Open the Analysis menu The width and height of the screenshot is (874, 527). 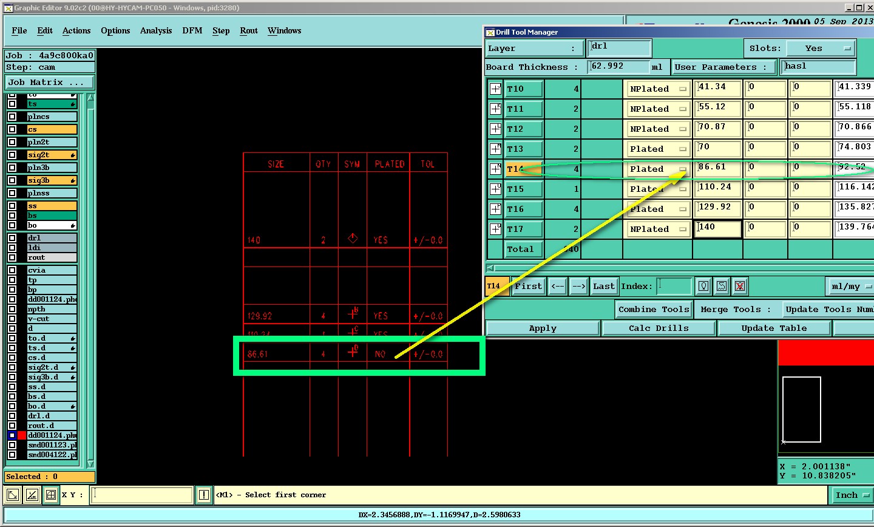click(156, 30)
